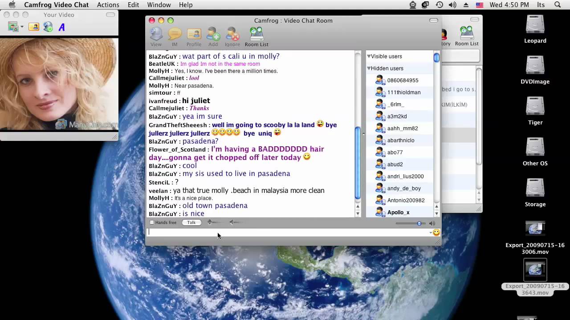Click the webcam settings icon in Your Video

coord(48,27)
